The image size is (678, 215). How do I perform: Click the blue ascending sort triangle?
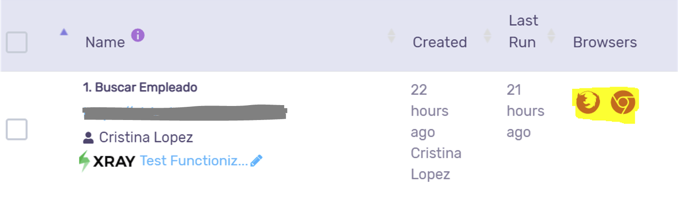click(x=64, y=32)
